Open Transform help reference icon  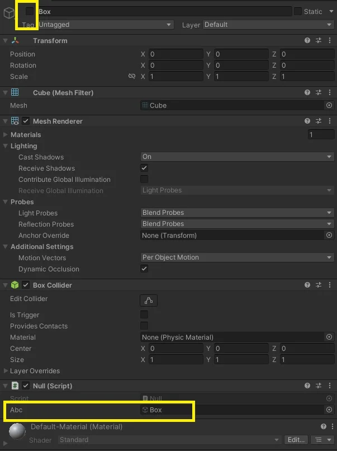307,40
